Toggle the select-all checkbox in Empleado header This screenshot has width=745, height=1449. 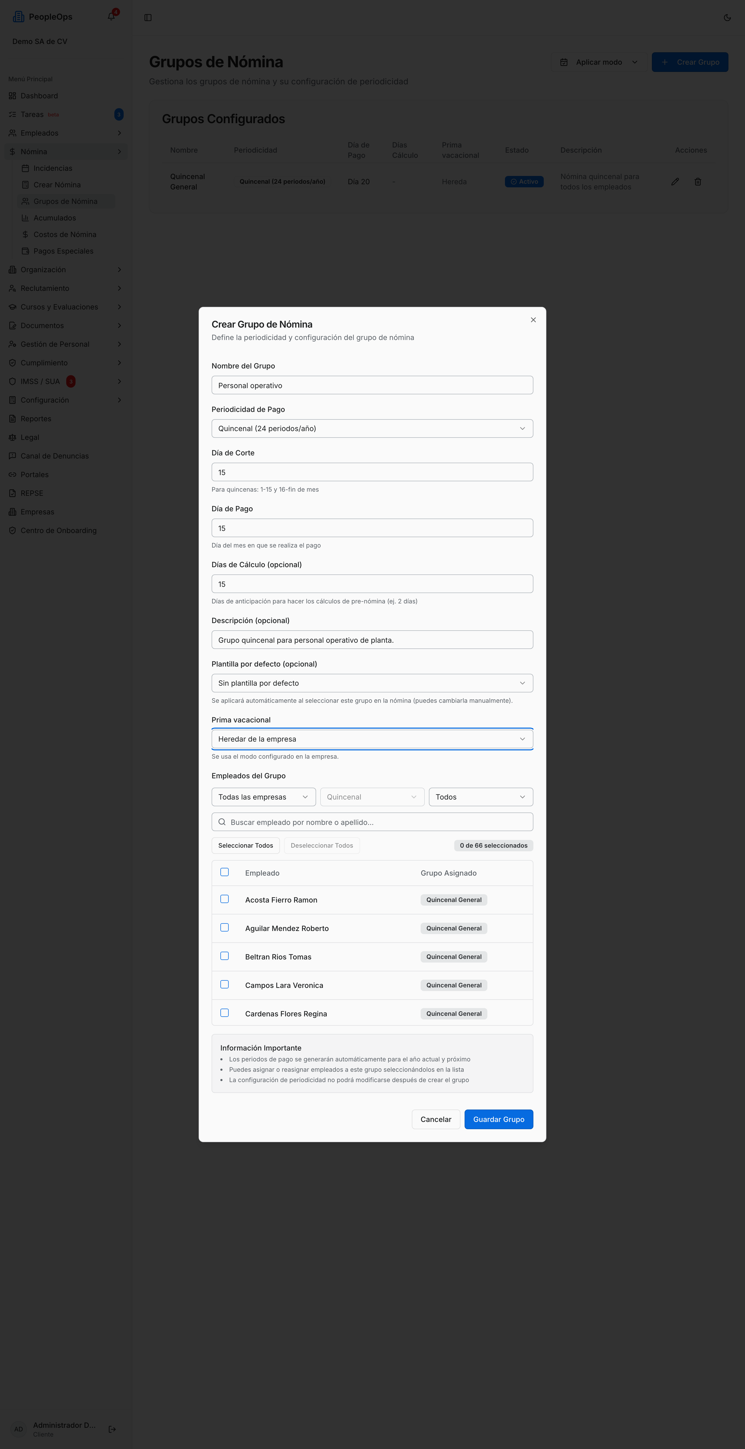pos(224,872)
